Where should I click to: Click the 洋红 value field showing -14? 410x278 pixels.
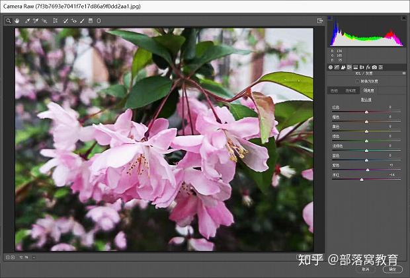[x=391, y=175]
